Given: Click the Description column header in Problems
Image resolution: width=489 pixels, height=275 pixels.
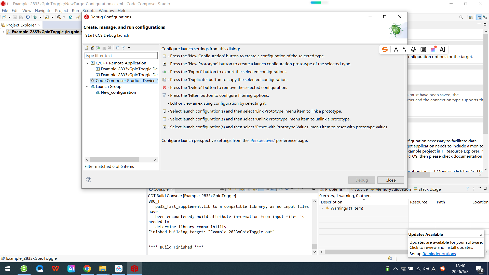Looking at the screenshot, I should 364,202.
